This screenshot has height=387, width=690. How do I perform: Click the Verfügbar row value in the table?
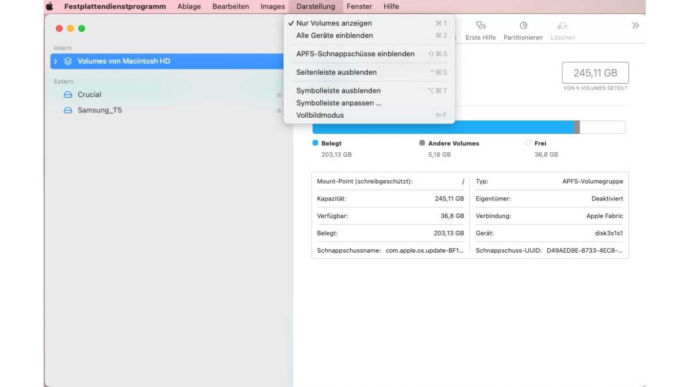(452, 216)
